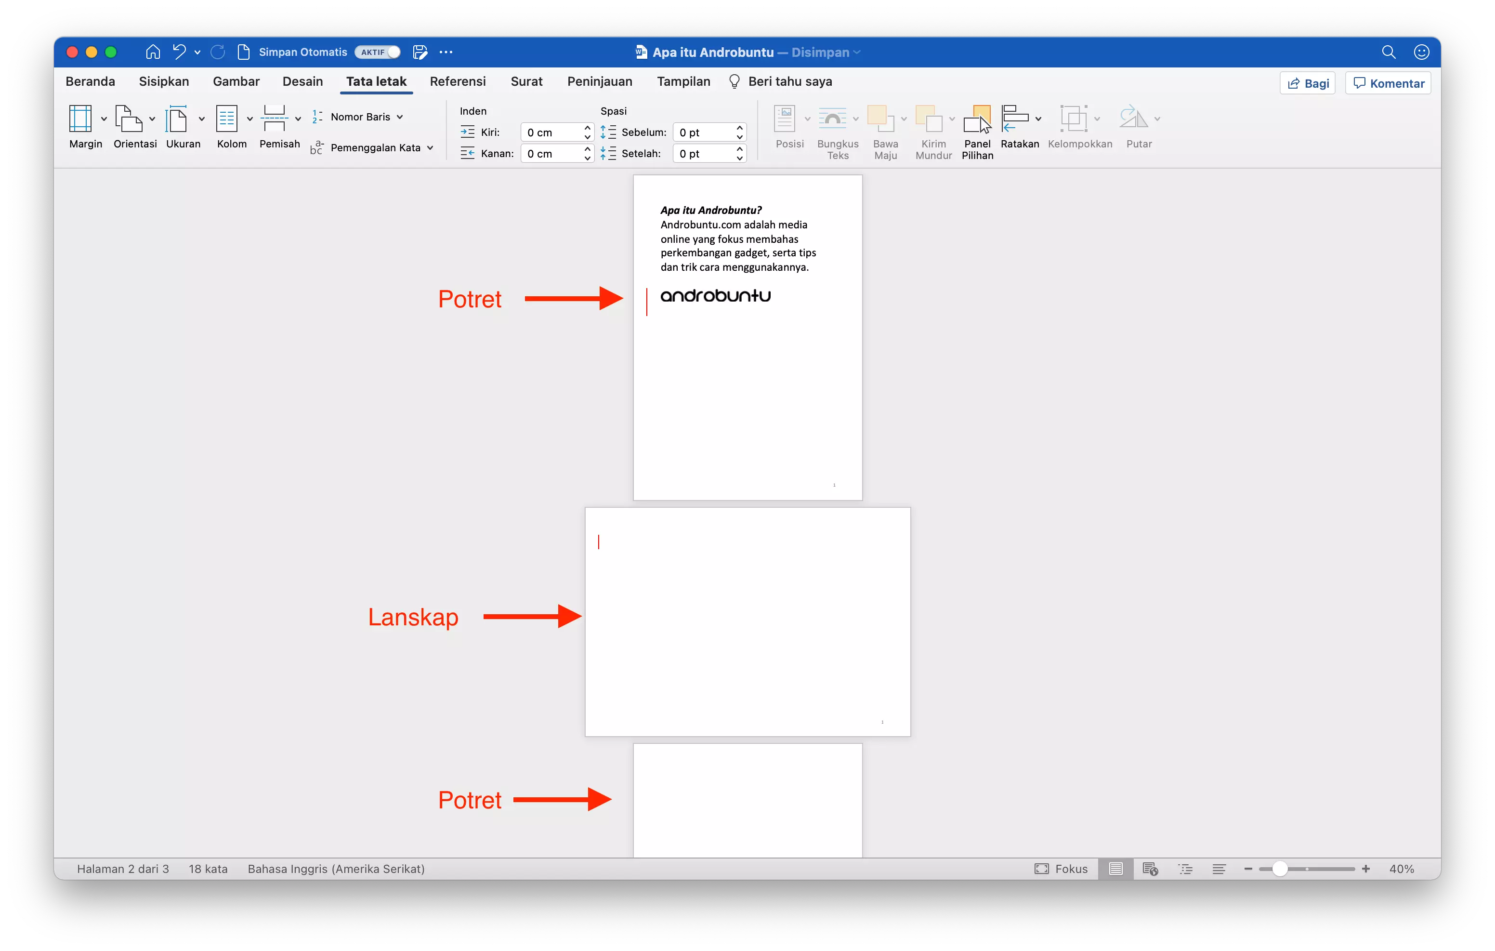Open the Peninjauan tab

pyautogui.click(x=599, y=81)
